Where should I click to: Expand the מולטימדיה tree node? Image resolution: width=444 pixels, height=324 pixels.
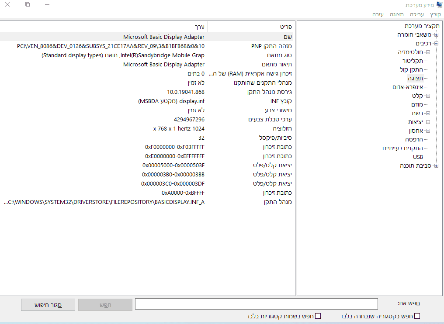coord(428,52)
